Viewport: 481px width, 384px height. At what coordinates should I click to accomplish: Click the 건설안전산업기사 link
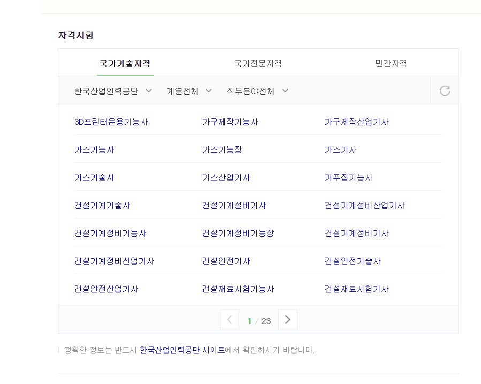click(106, 289)
